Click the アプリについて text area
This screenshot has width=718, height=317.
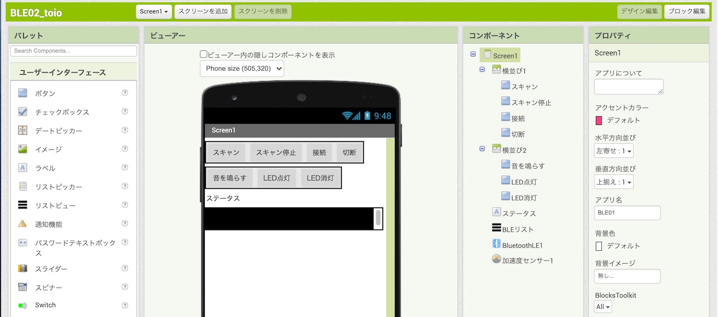click(x=629, y=87)
